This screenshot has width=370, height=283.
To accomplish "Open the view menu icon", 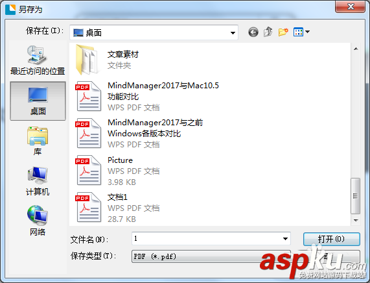I will 298,32.
